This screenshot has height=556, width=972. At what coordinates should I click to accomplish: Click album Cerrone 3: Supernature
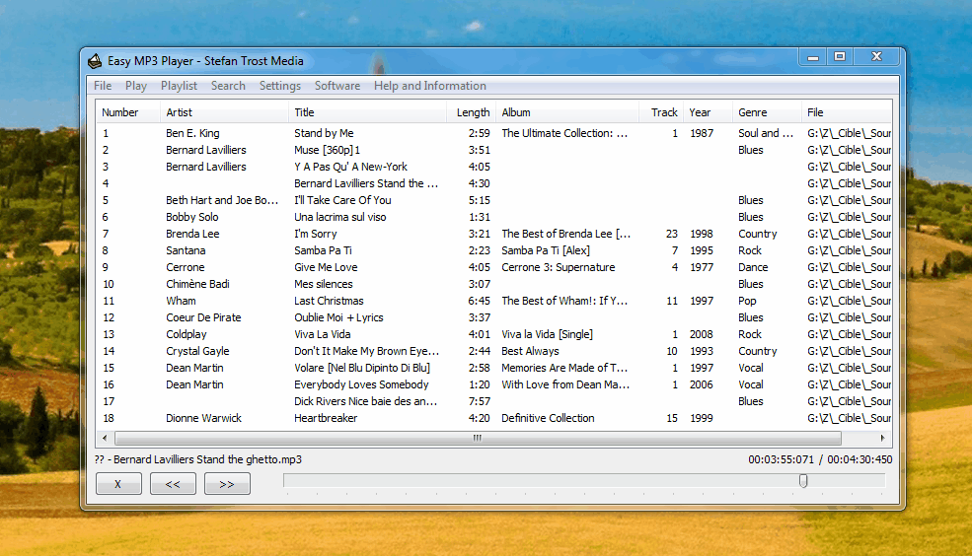coord(558,267)
